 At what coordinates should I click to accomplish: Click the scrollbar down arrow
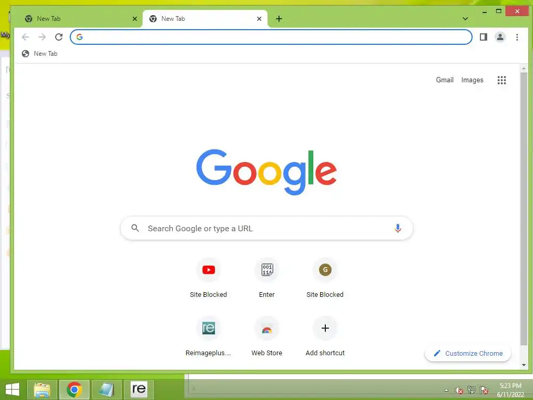pyautogui.click(x=524, y=365)
